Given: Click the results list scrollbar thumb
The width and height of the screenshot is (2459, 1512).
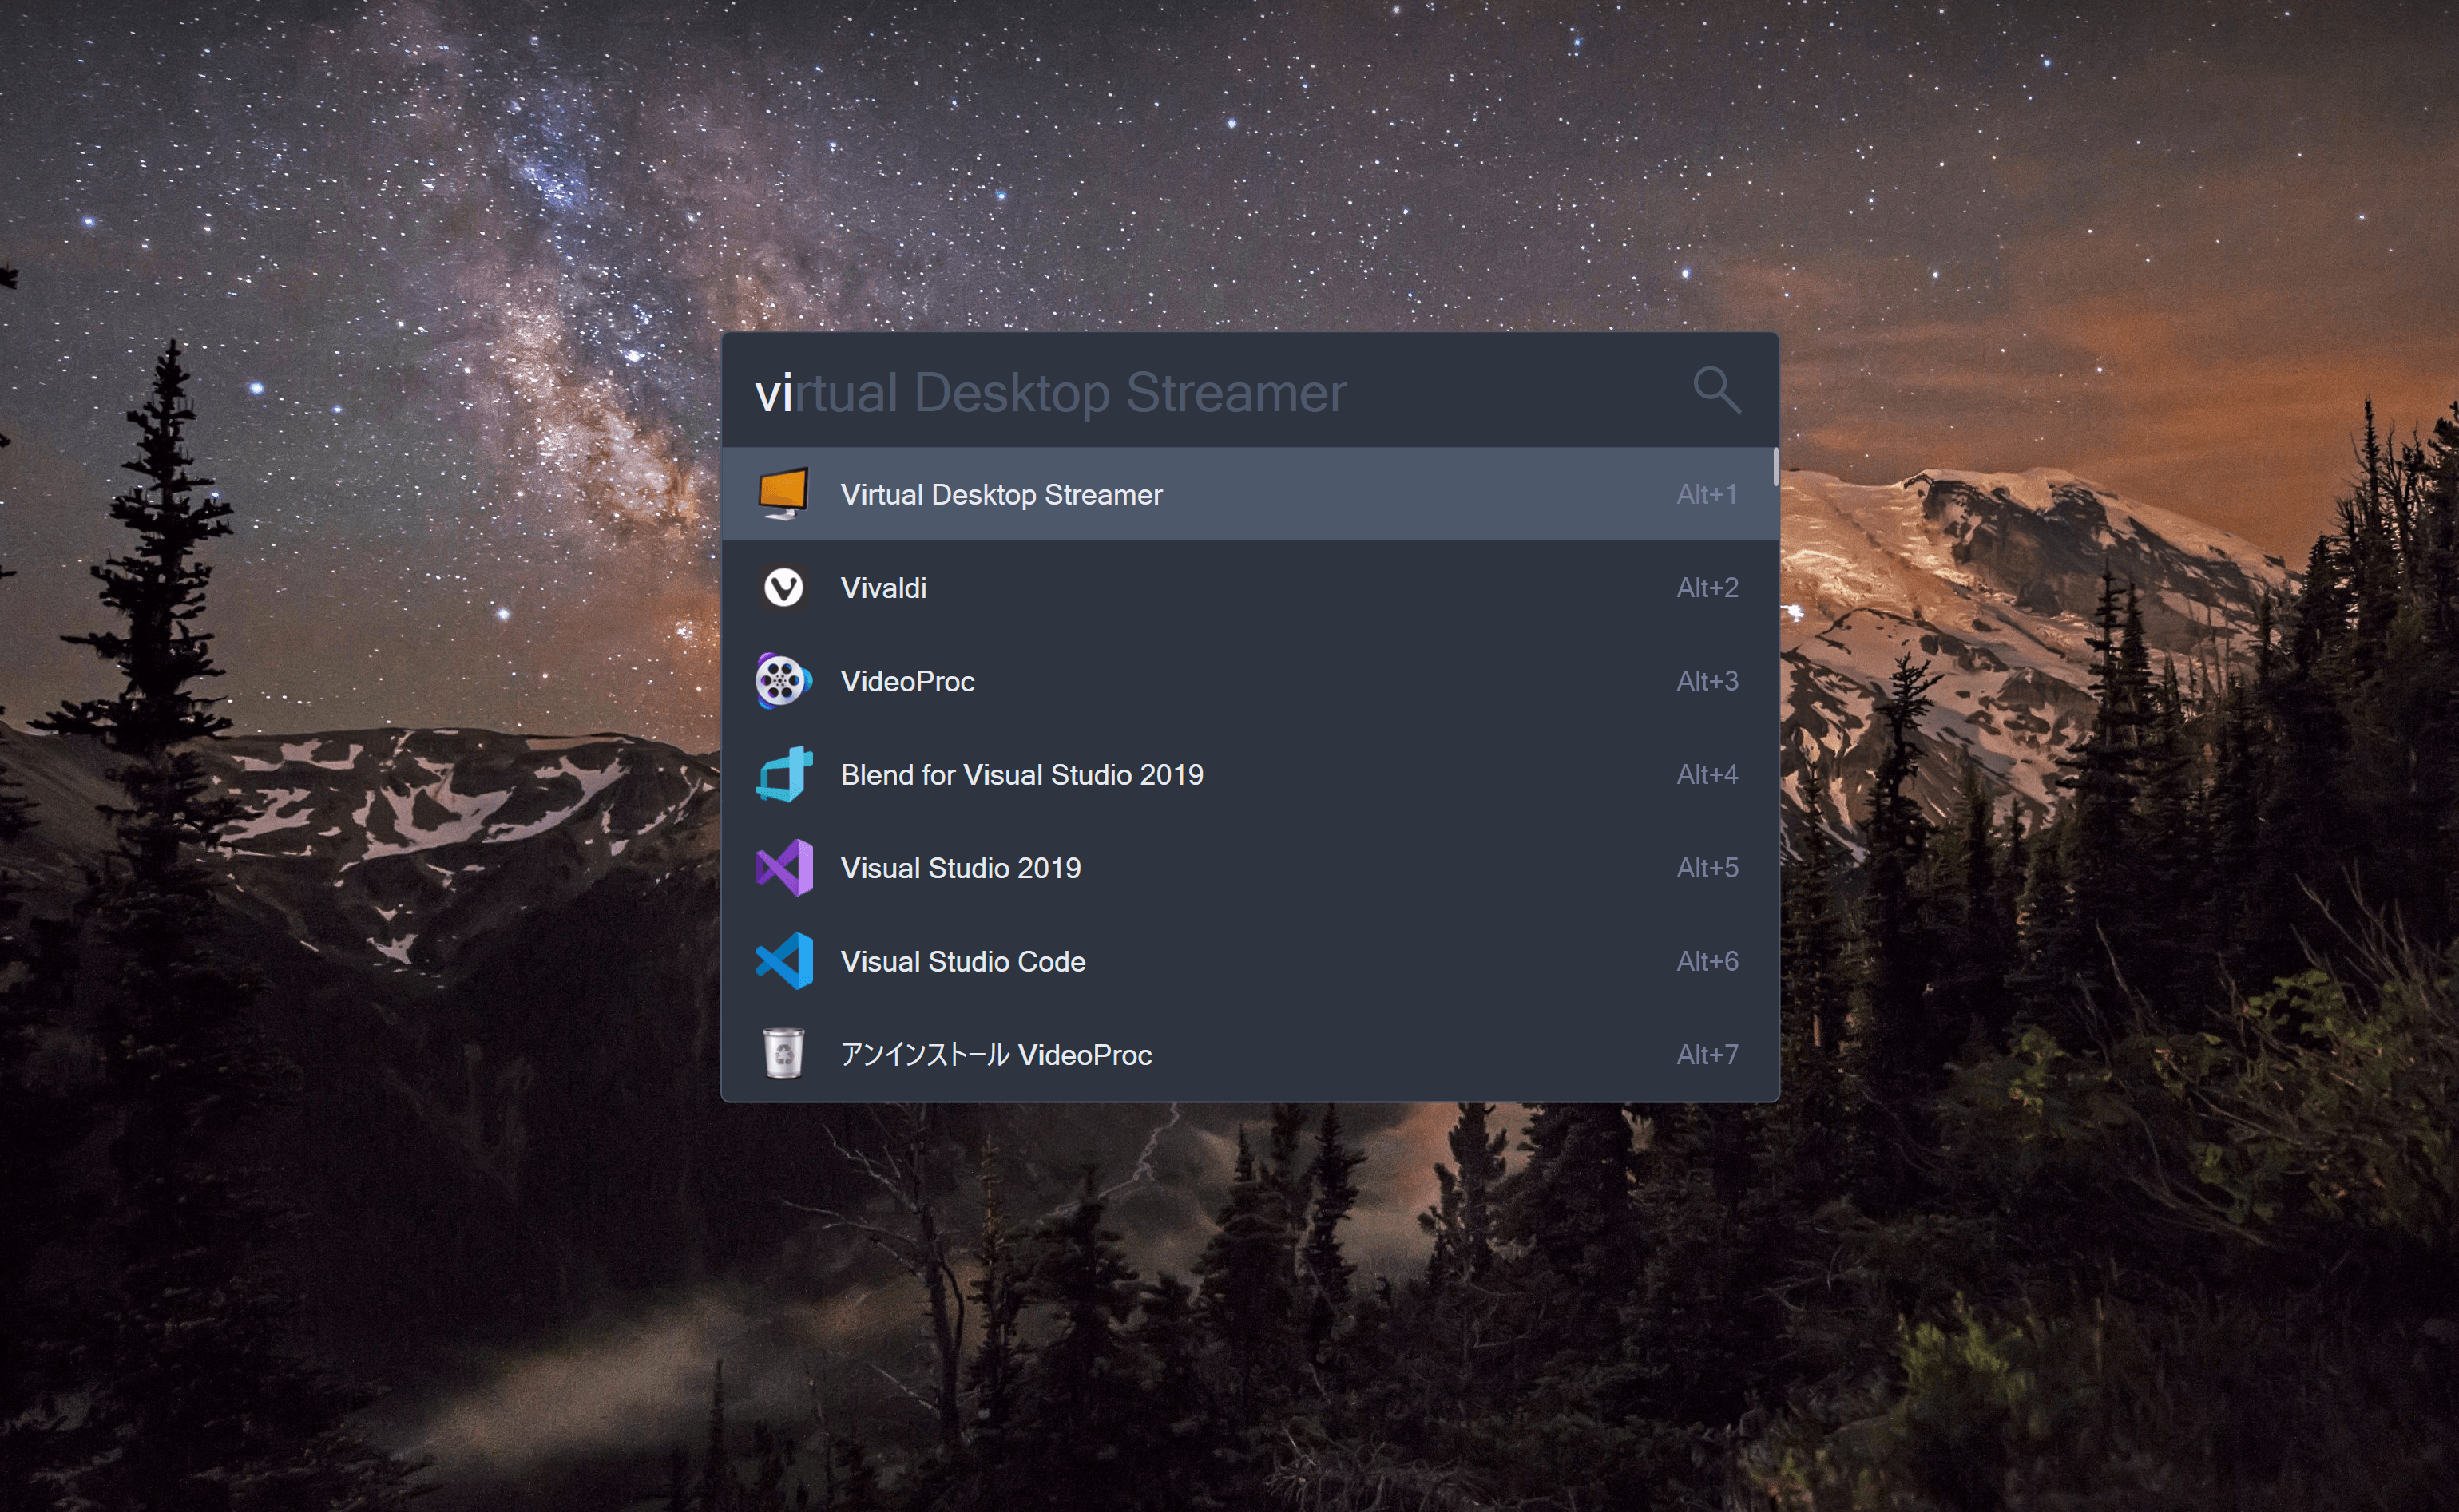Looking at the screenshot, I should [1775, 467].
